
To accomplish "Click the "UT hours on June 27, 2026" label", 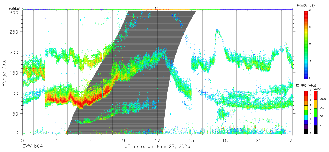I will [157, 147].
